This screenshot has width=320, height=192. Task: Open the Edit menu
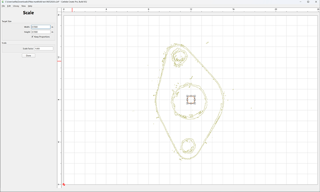(9, 6)
